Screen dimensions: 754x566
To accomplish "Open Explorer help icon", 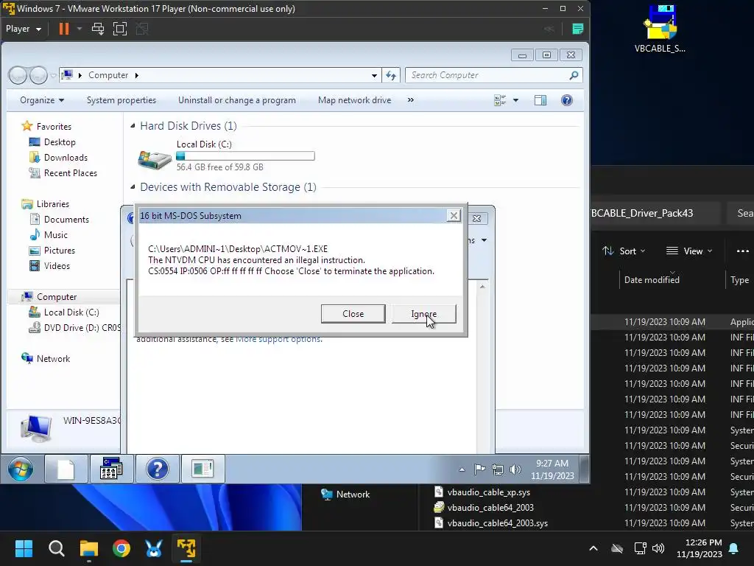I will click(x=567, y=100).
